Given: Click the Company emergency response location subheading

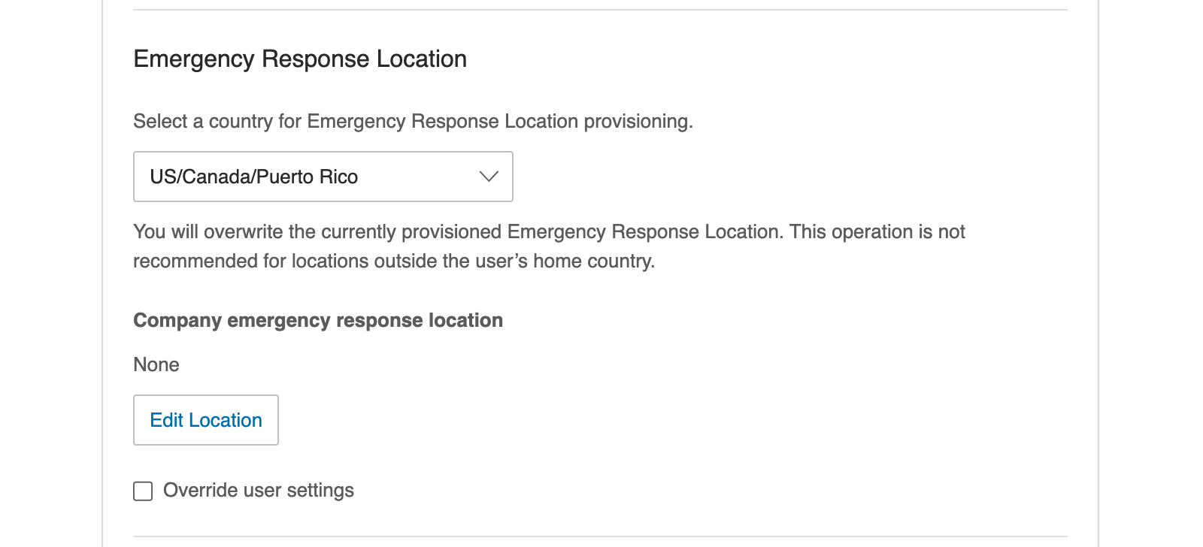Looking at the screenshot, I should 318,320.
